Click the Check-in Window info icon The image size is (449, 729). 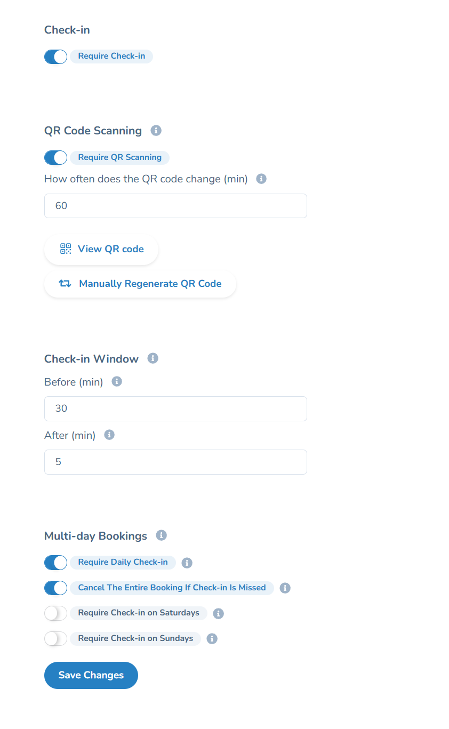click(x=153, y=358)
